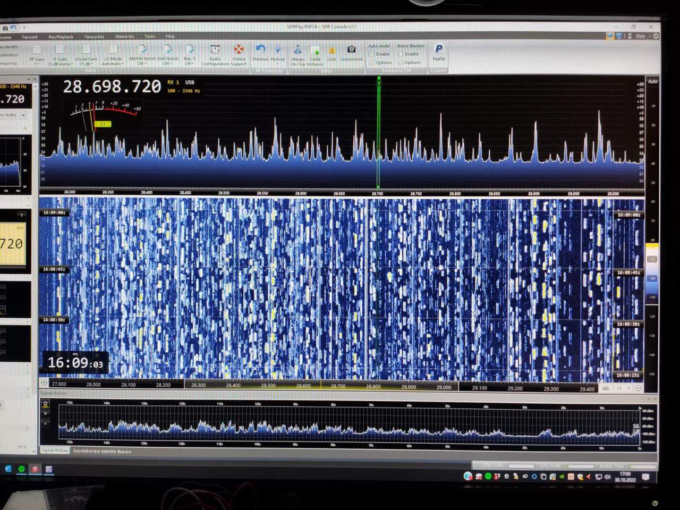This screenshot has height=510, width=680.
Task: Toggle Always On Top window option
Action: tap(298, 55)
